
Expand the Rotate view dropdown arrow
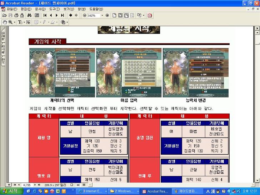click(144, 15)
